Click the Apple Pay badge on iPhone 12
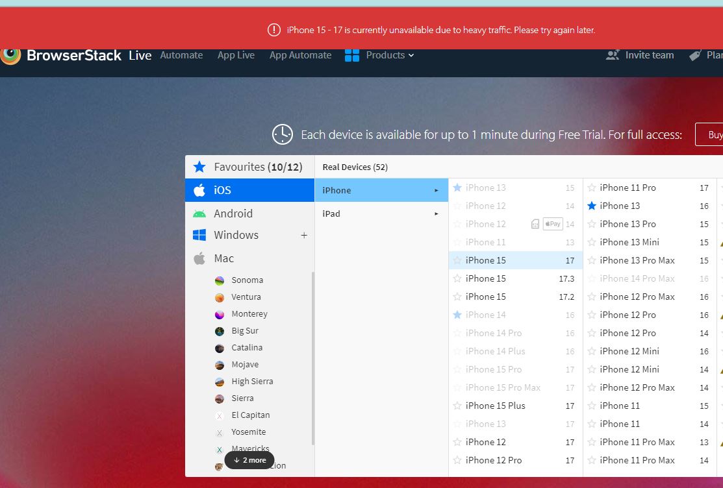The width and height of the screenshot is (723, 488). click(553, 224)
